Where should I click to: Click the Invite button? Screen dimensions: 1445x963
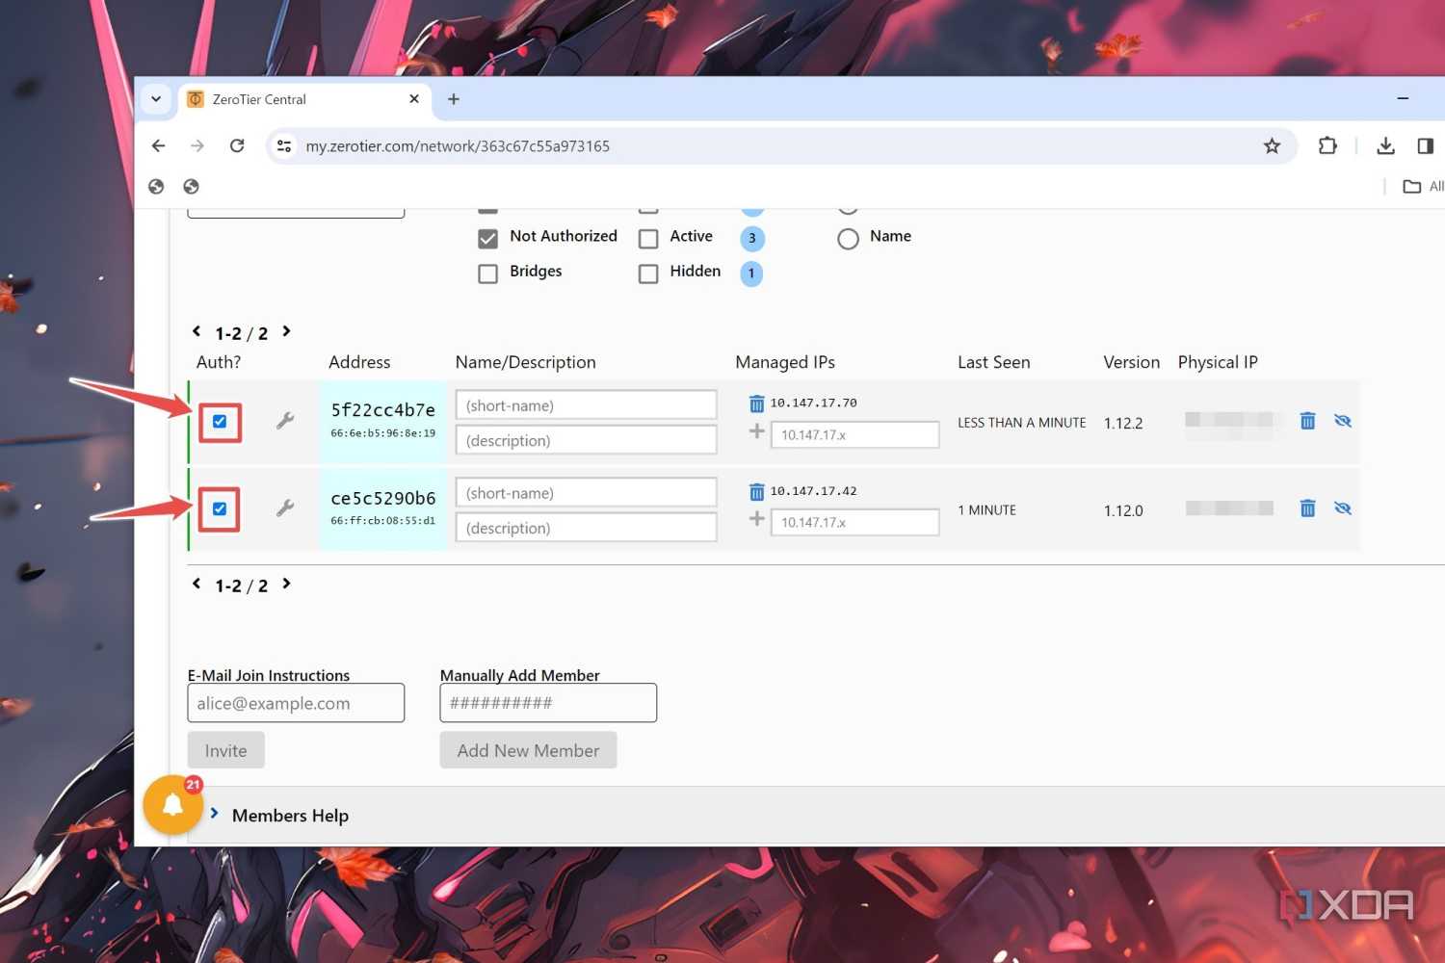click(x=225, y=750)
